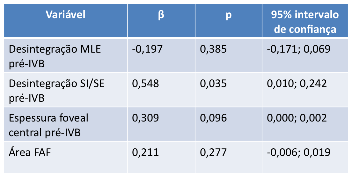The width and height of the screenshot is (352, 177).
Task: Select the interval -0,171; 0,069
Action: pyautogui.click(x=298, y=49)
